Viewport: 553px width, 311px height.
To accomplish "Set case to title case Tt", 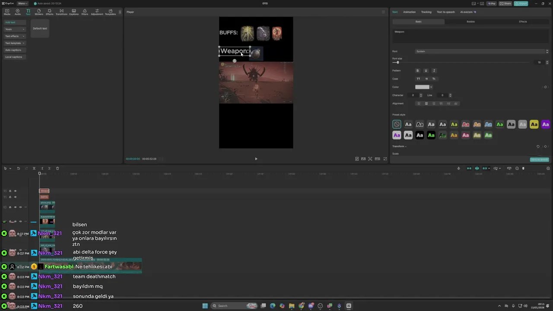I will click(x=434, y=79).
